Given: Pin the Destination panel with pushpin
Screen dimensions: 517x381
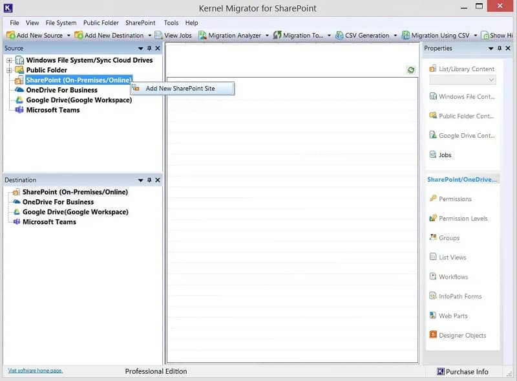Looking at the screenshot, I should pos(149,180).
